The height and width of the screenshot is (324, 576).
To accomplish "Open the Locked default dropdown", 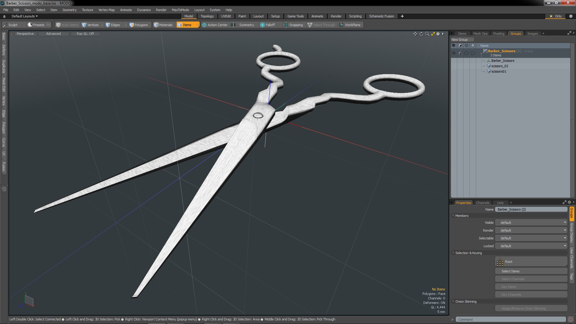I will click(531, 246).
